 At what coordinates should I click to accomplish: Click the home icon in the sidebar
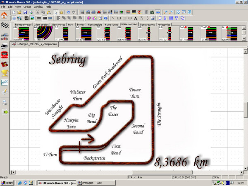(x=5, y=15)
